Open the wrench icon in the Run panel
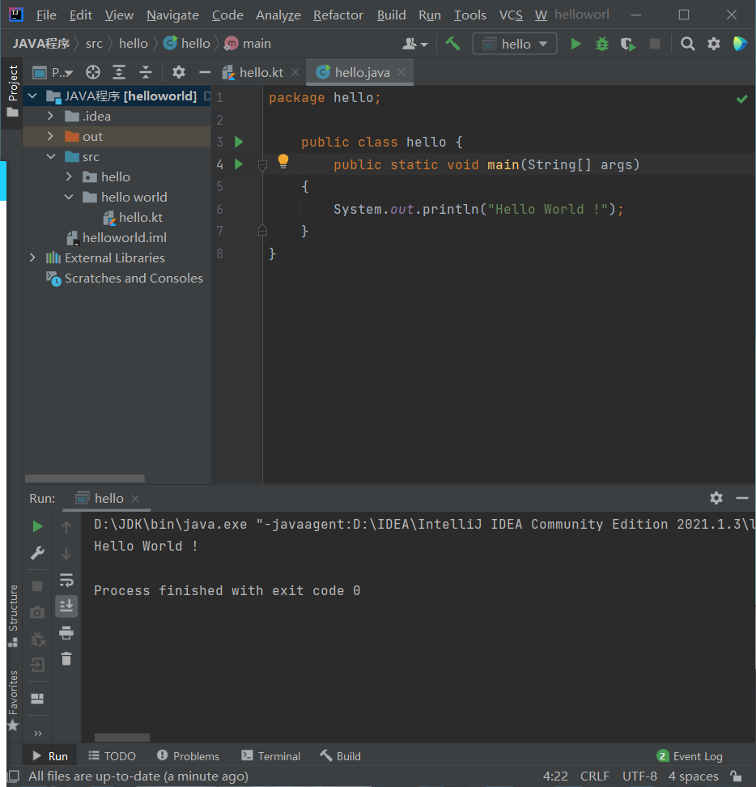 37,553
